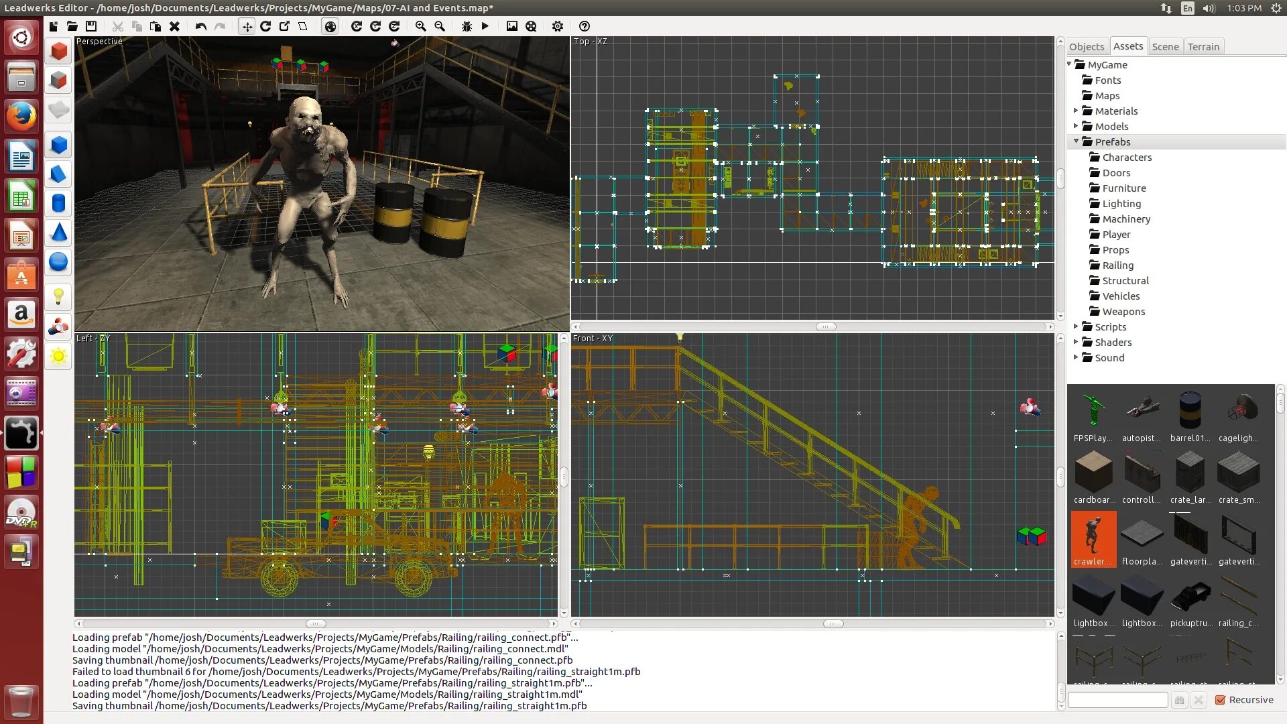Click the point light bulb tool
Screen dimensions: 1287x724
(58, 296)
